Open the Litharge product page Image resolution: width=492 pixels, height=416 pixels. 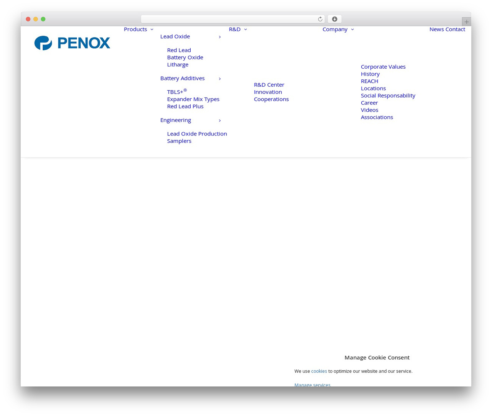click(178, 65)
